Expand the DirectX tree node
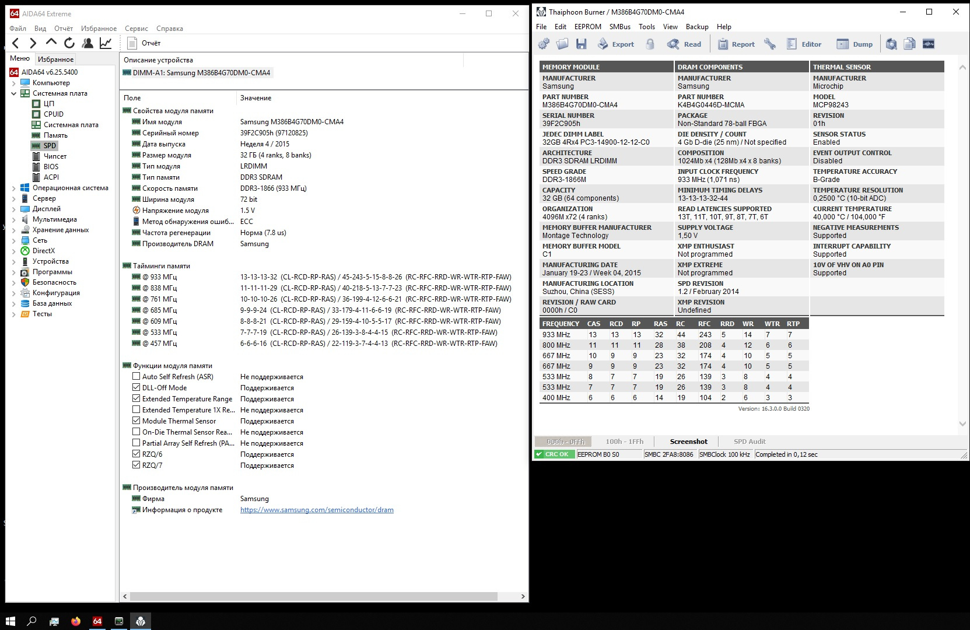The height and width of the screenshot is (630, 970). pyautogui.click(x=14, y=251)
